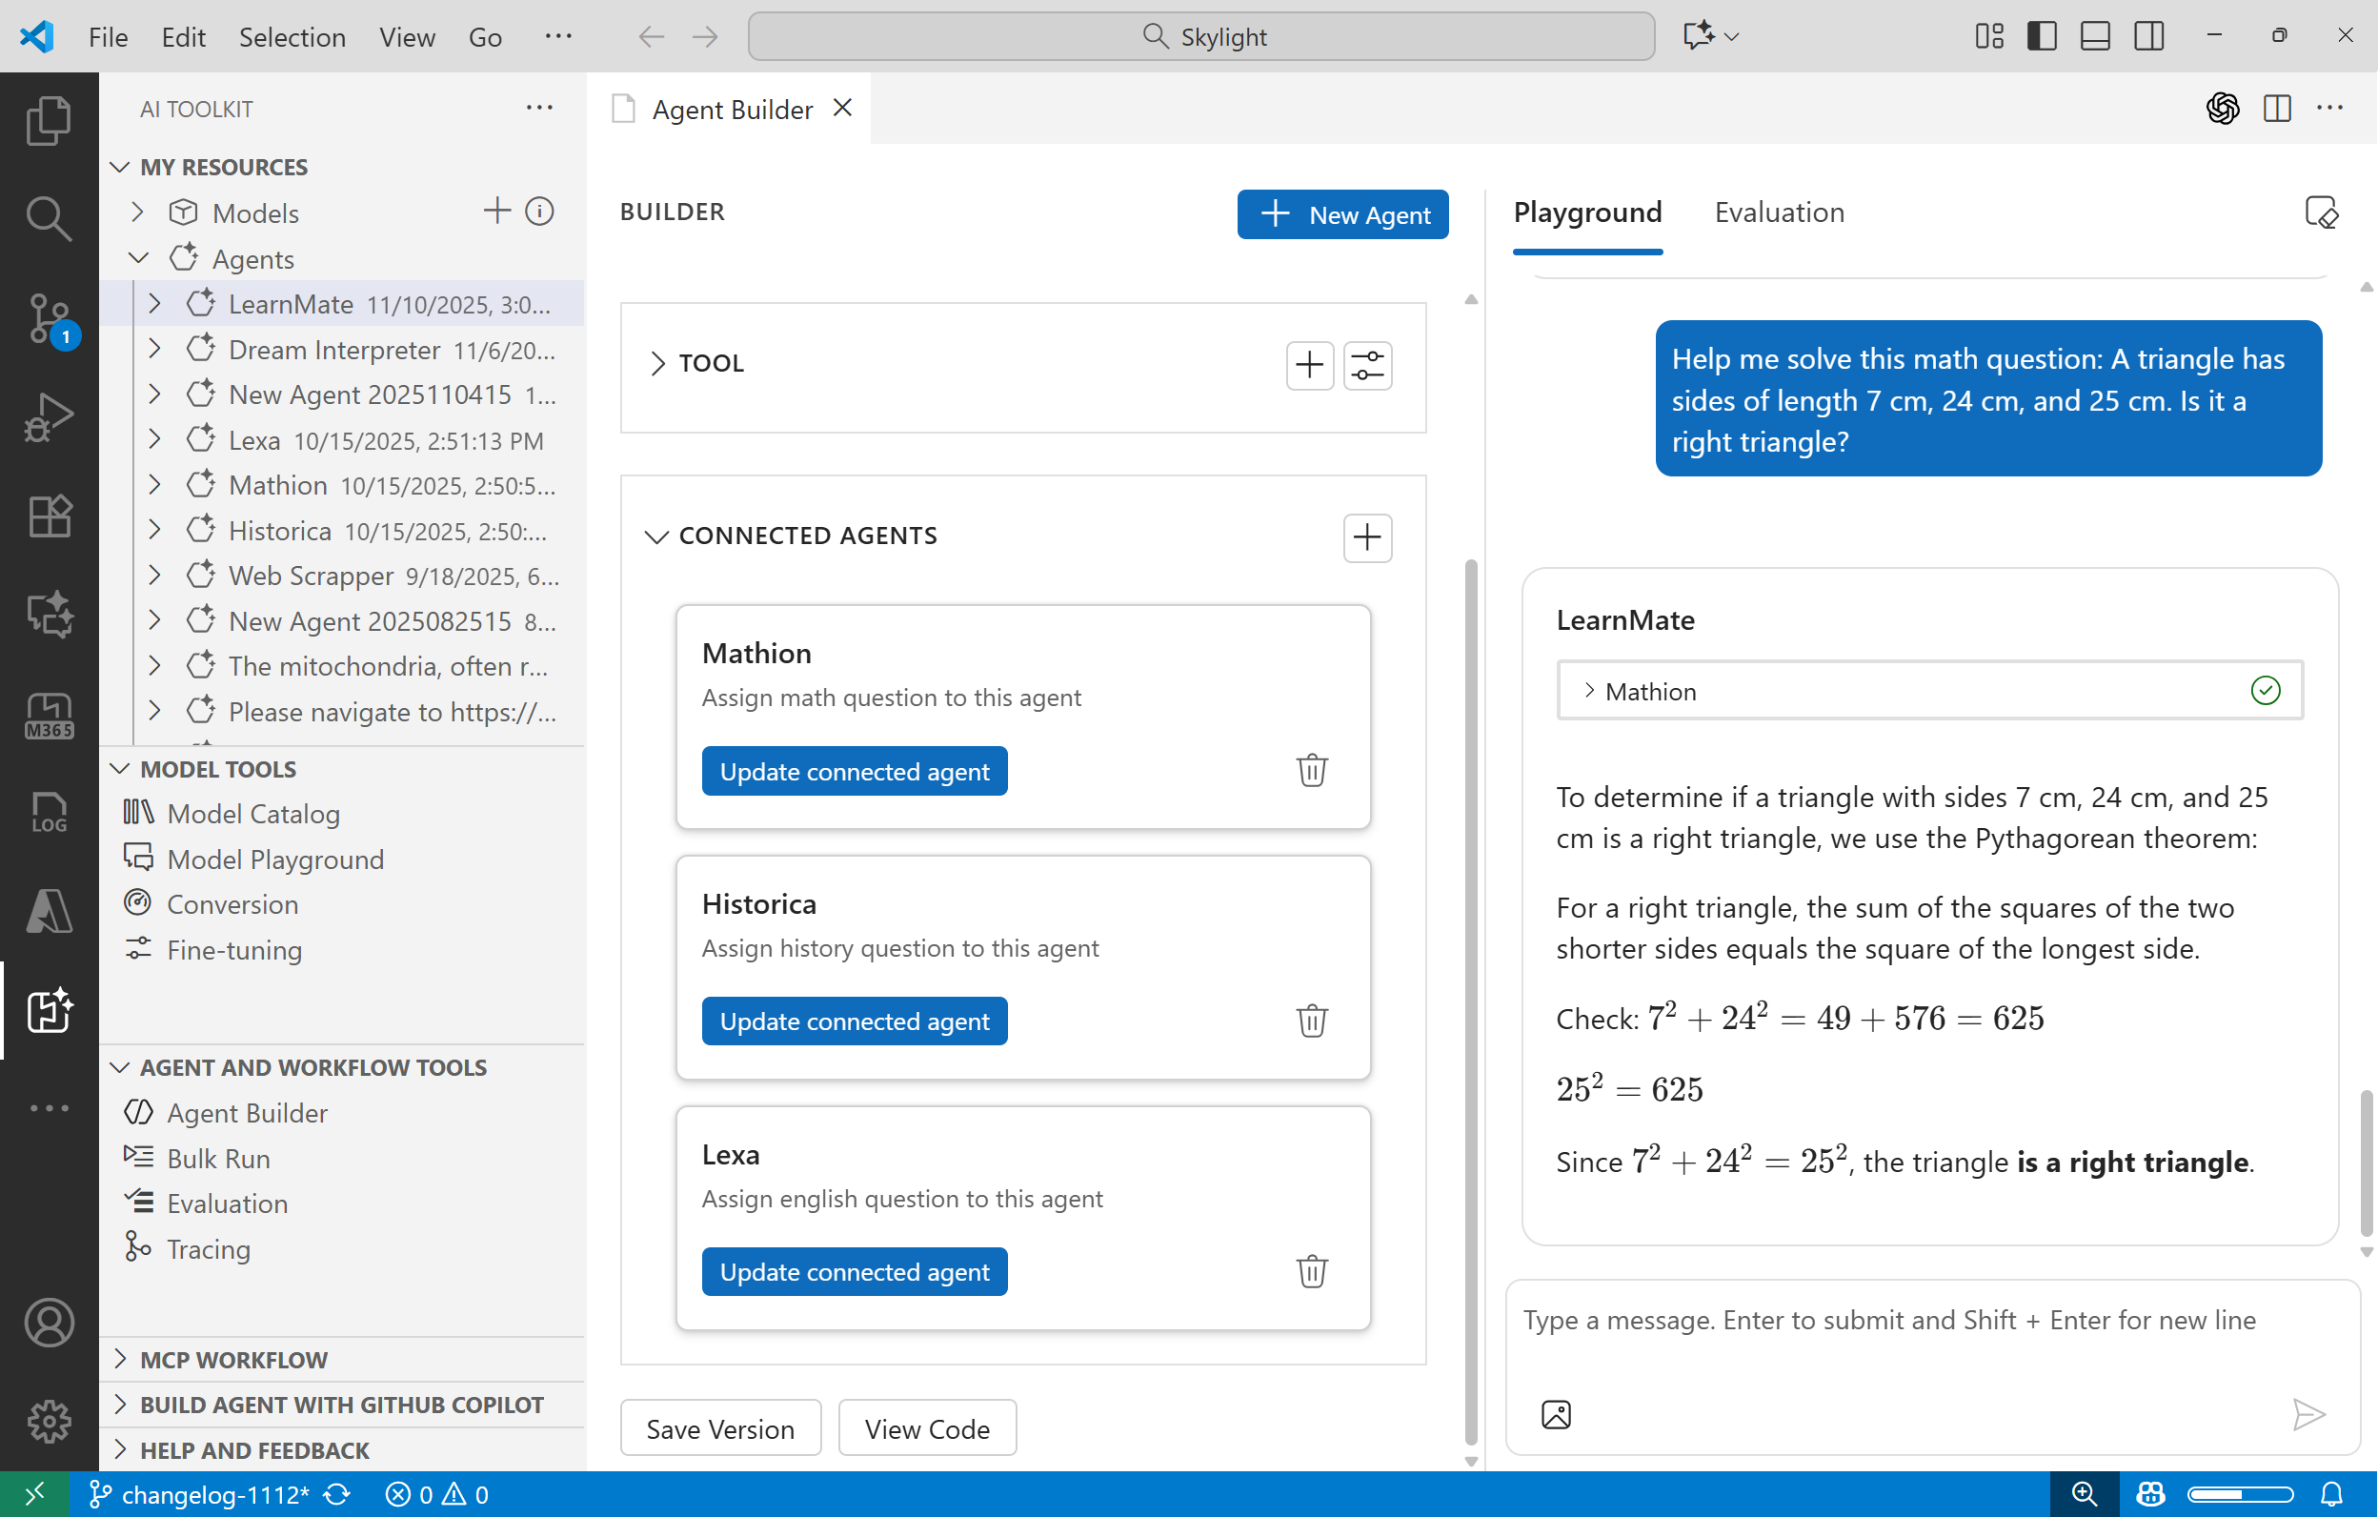The image size is (2378, 1517).
Task: Open the Accounts menu icon
Action: 49,1323
